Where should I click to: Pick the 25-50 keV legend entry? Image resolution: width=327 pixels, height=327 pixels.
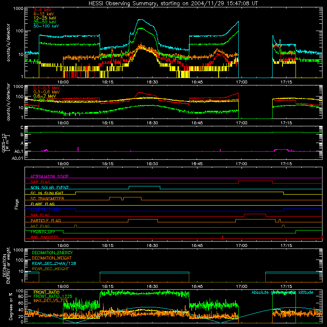point(45,22)
